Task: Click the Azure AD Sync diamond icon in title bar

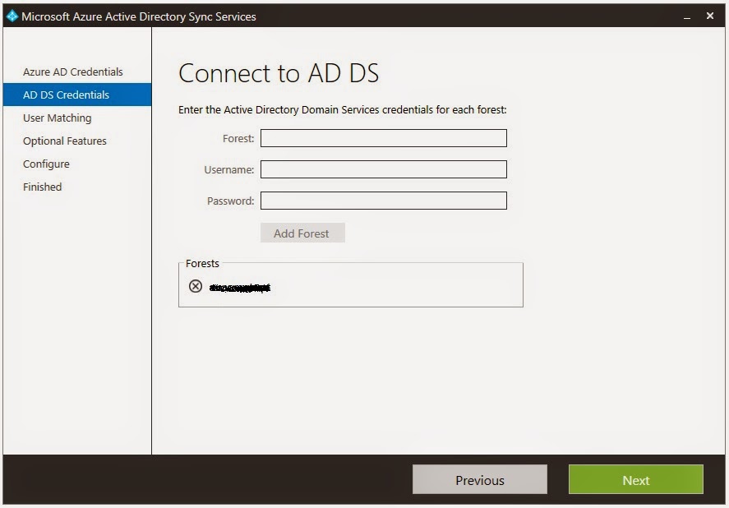Action: click(12, 16)
